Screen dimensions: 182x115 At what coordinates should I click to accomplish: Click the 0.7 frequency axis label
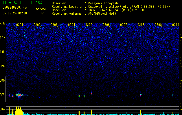(2, 95)
